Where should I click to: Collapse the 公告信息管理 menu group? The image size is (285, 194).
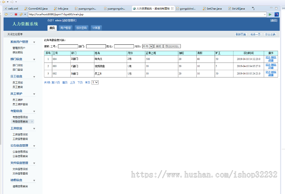pyautogui.click(x=34, y=146)
